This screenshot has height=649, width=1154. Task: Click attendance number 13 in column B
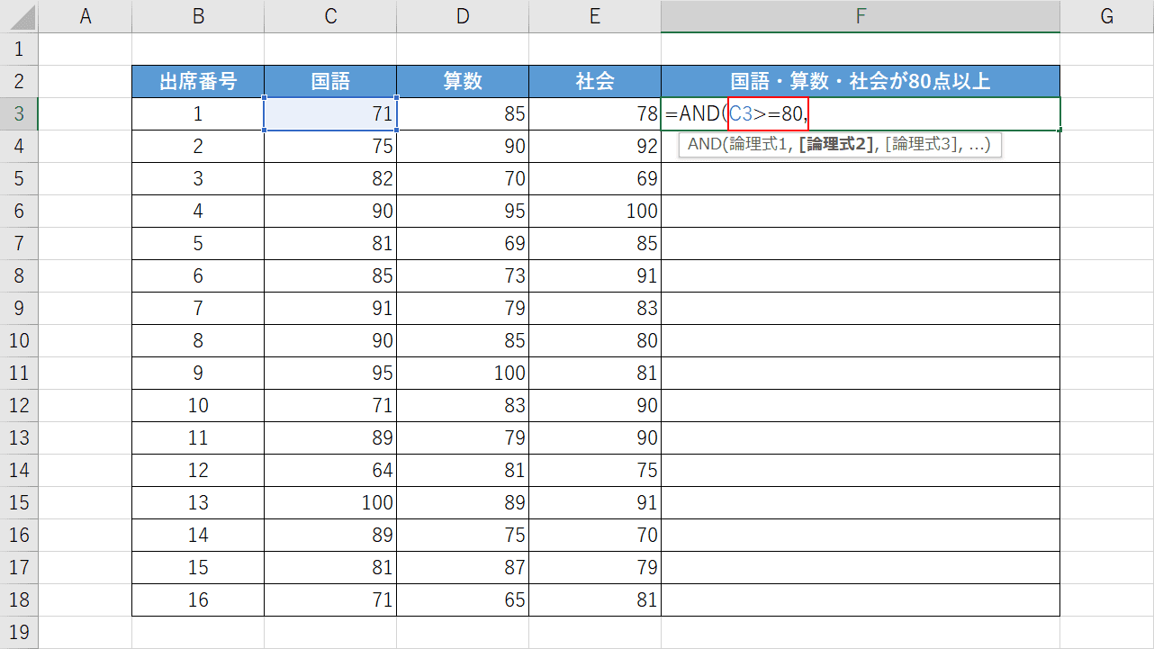(x=198, y=502)
